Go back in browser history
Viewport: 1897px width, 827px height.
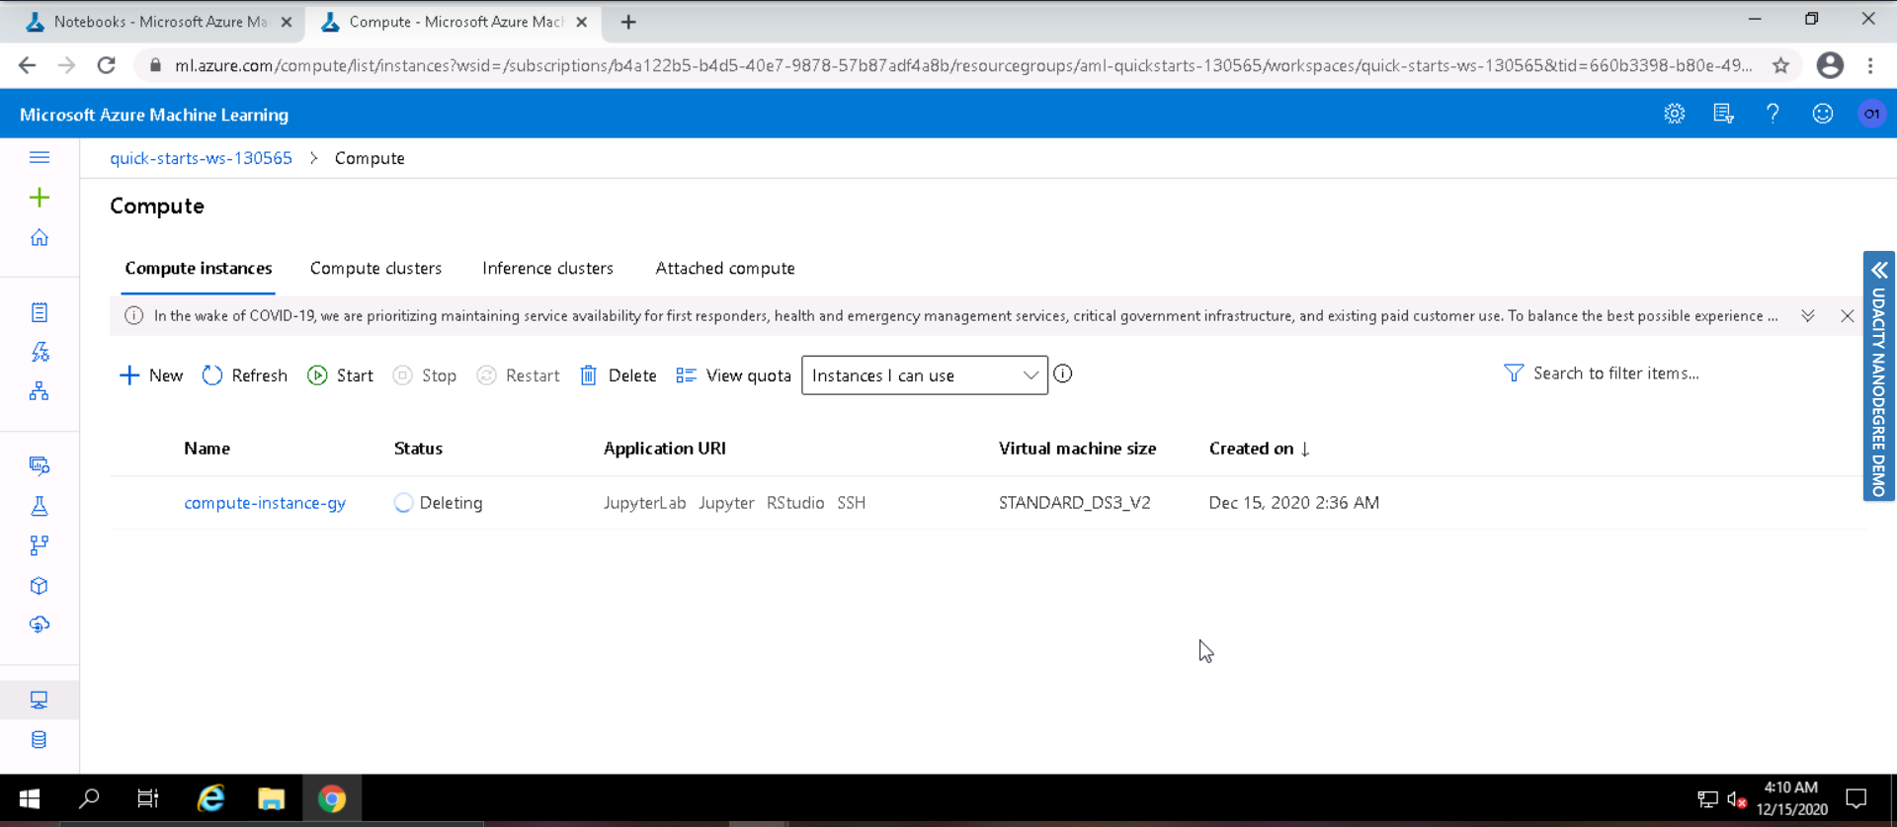point(27,65)
